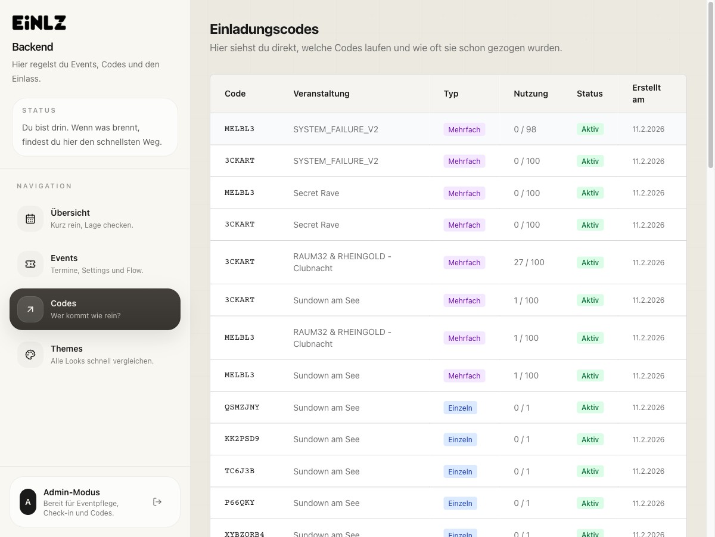Image resolution: width=715 pixels, height=537 pixels.
Task: Toggle Aktiv status for code TC6J3B
Action: point(590,471)
